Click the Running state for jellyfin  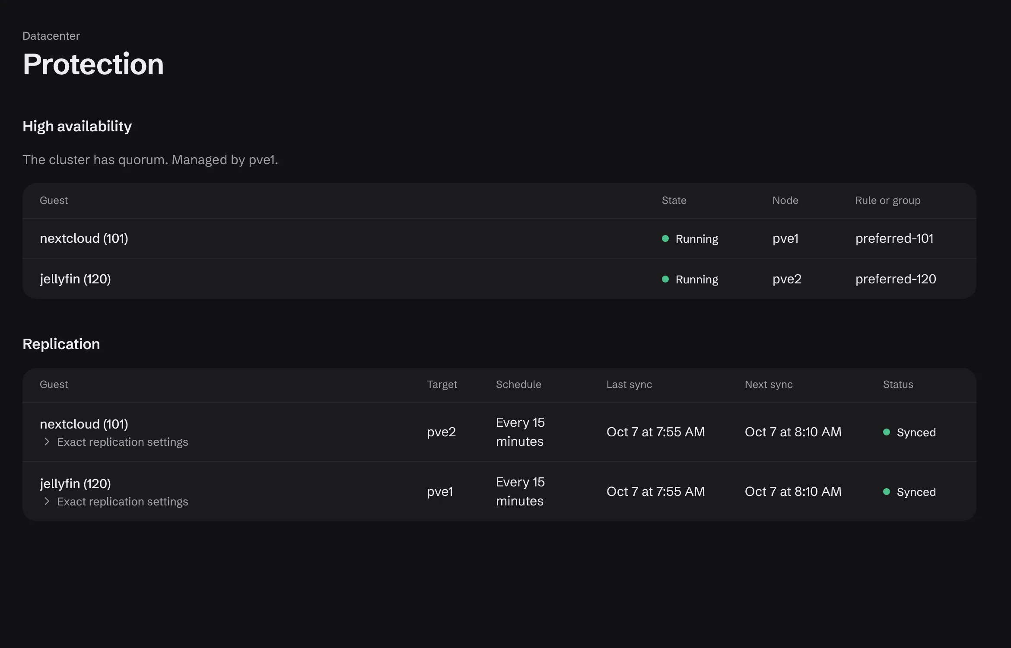(x=690, y=280)
